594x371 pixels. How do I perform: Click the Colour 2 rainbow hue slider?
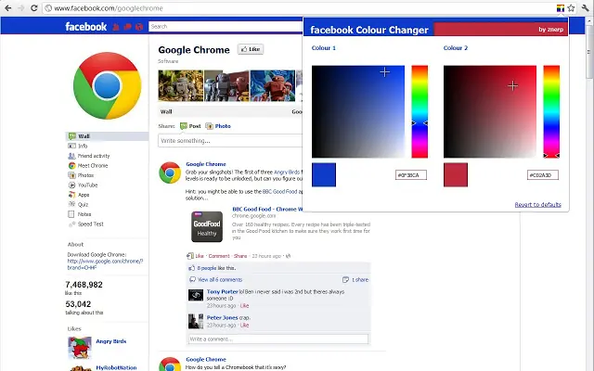(551, 111)
